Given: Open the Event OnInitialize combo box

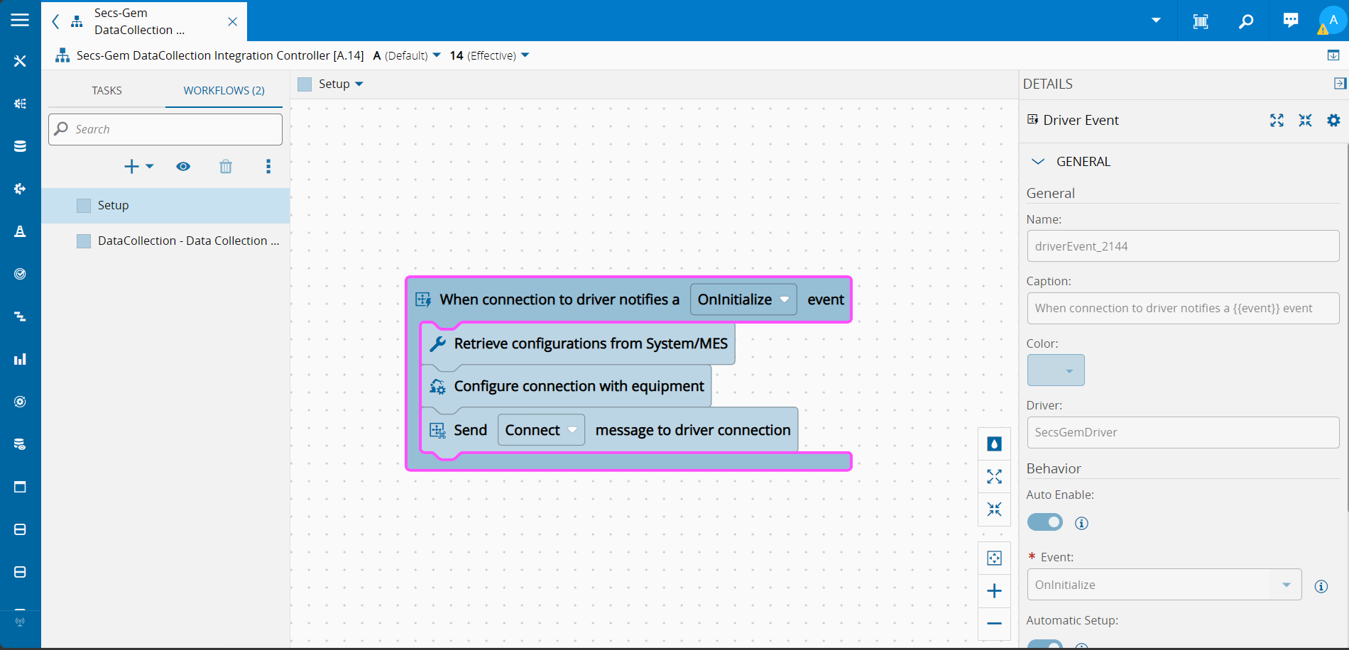Looking at the screenshot, I should [1164, 585].
